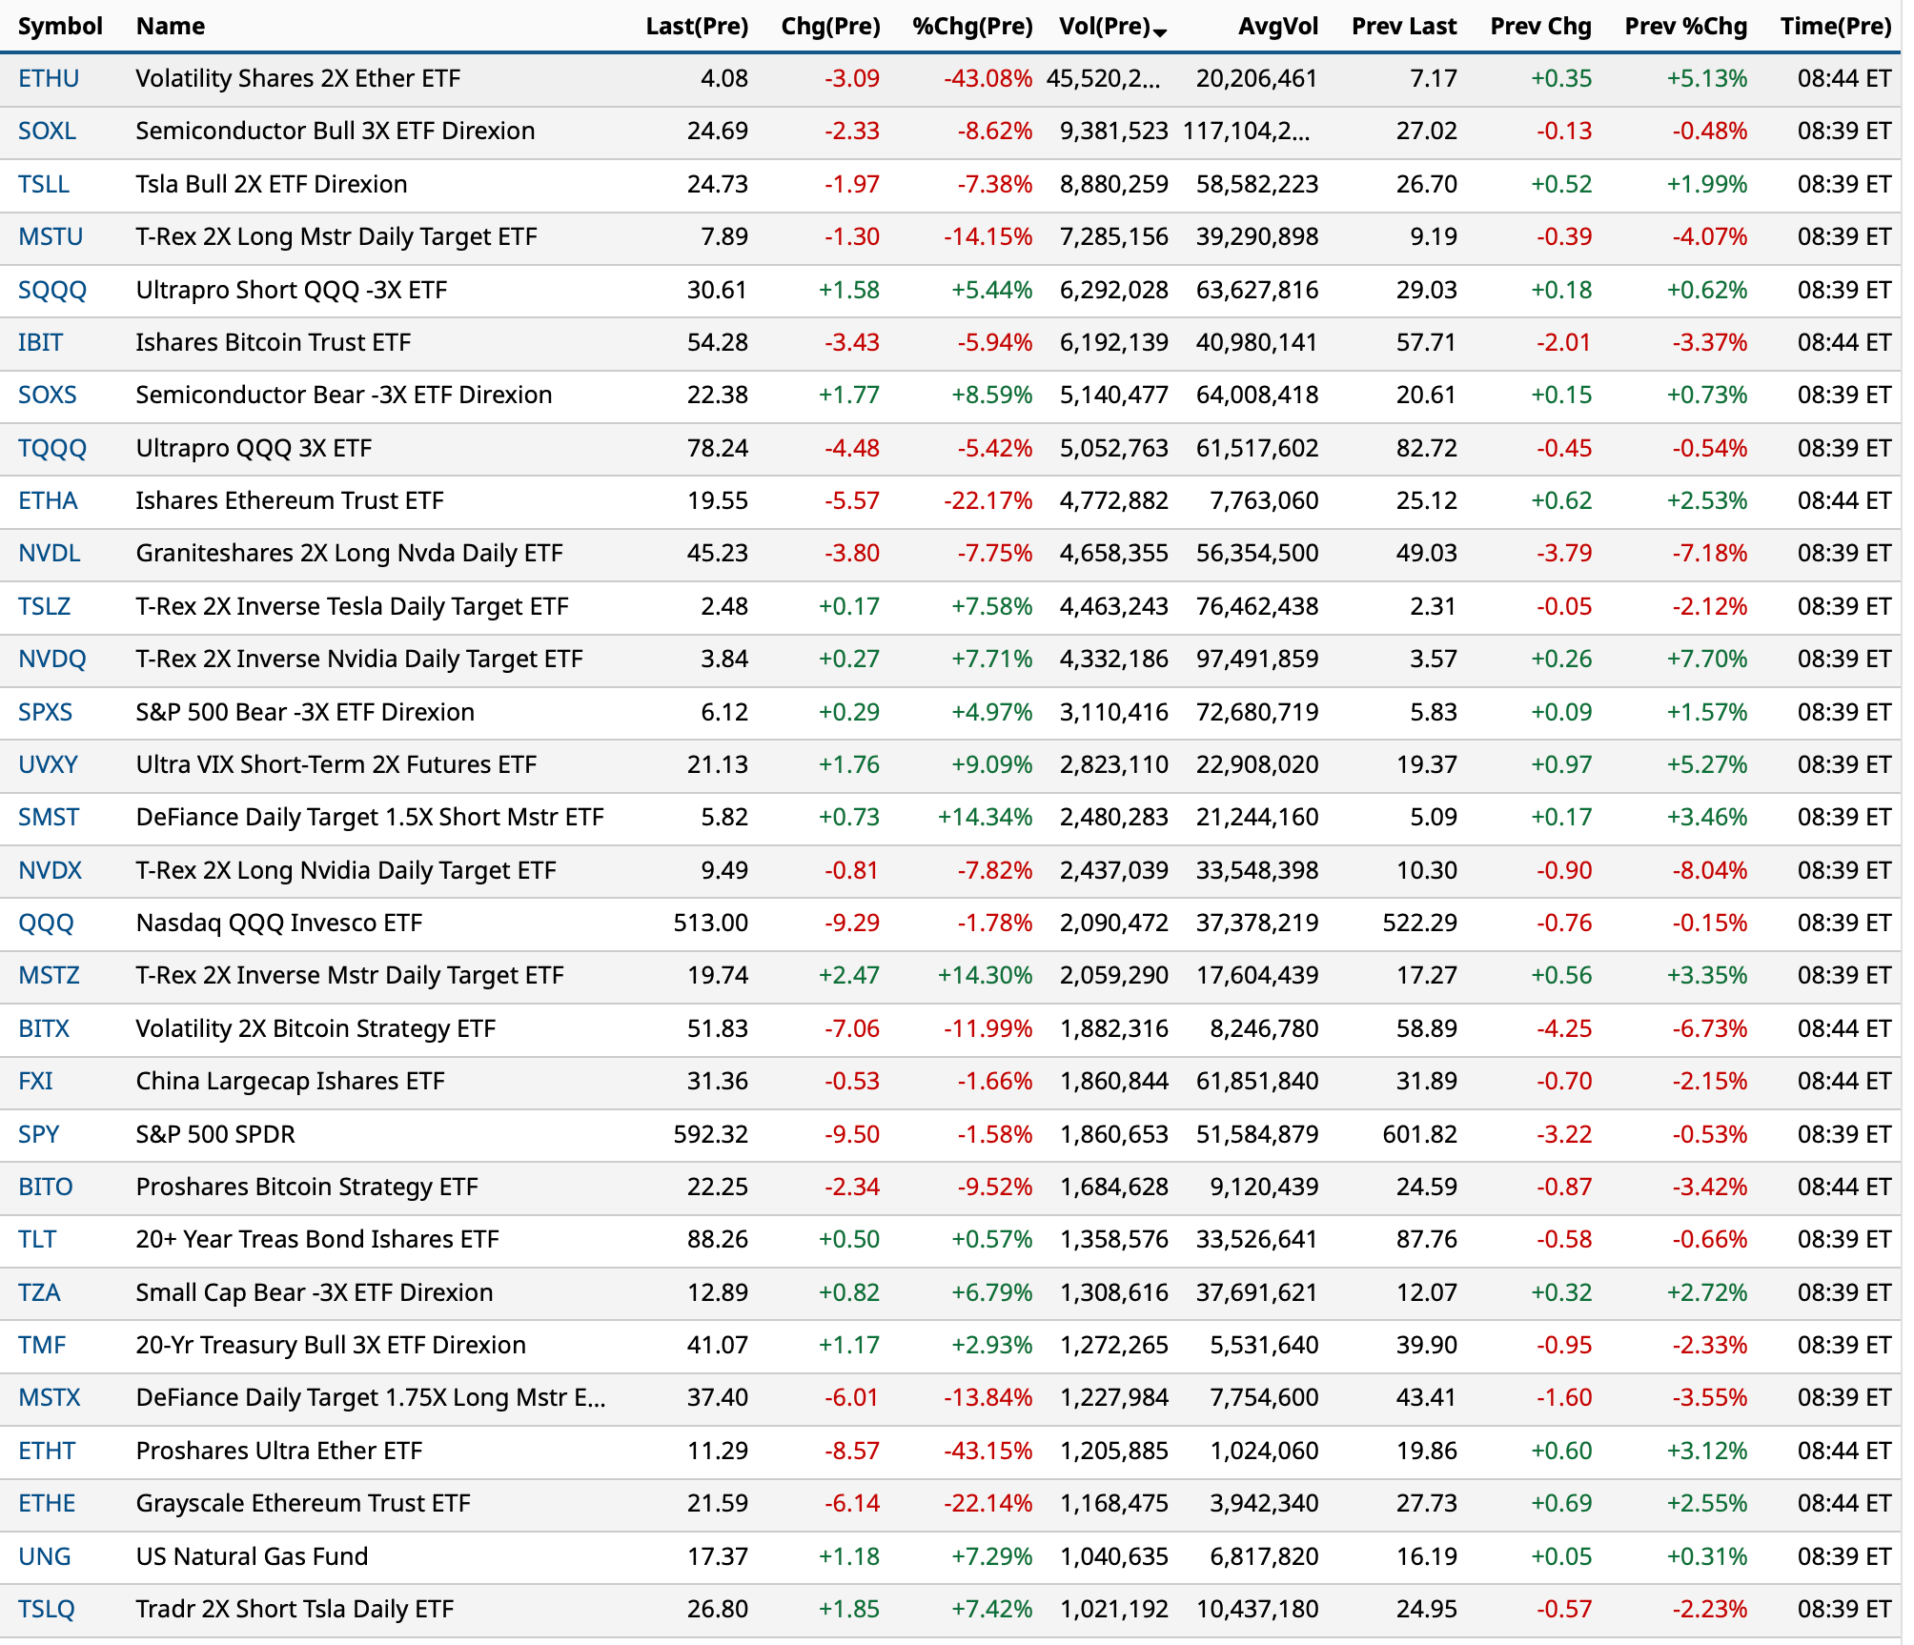Viewport: 1914px width, 1645px height.
Task: Click Time(Pre) column header
Action: coord(1835,27)
